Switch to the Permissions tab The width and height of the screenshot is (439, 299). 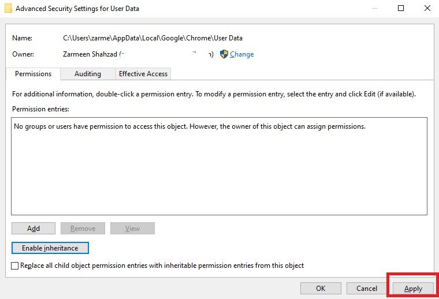tap(34, 74)
